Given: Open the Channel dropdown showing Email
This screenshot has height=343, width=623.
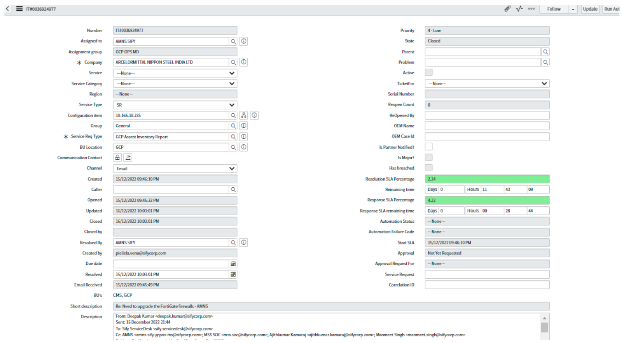Looking at the screenshot, I should pos(175,169).
